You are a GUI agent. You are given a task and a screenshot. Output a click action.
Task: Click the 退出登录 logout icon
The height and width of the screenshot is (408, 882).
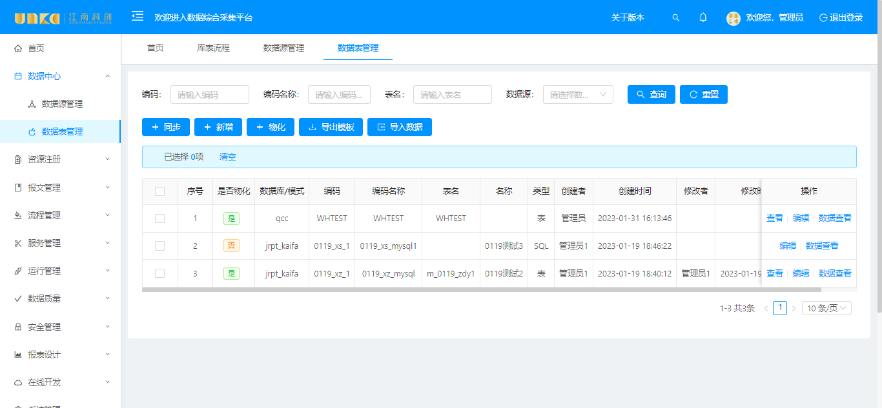pyautogui.click(x=823, y=18)
